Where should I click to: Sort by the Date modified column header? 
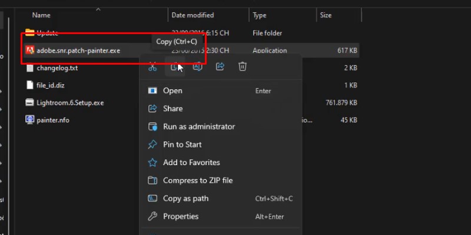(193, 15)
